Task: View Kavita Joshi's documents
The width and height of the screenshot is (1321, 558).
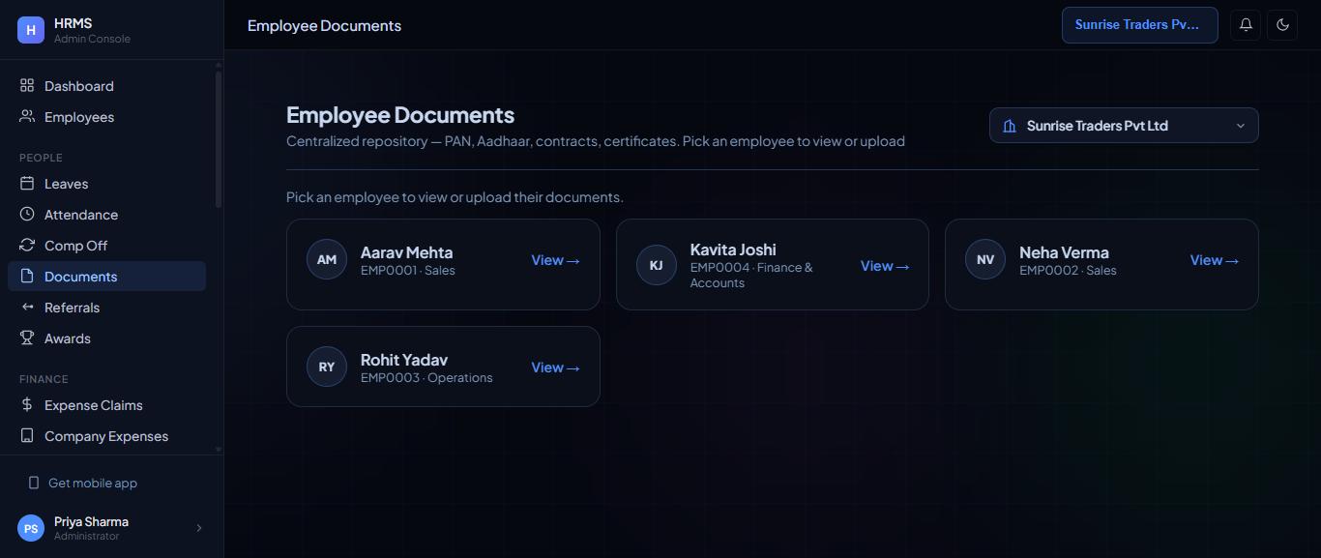Action: 885,266
